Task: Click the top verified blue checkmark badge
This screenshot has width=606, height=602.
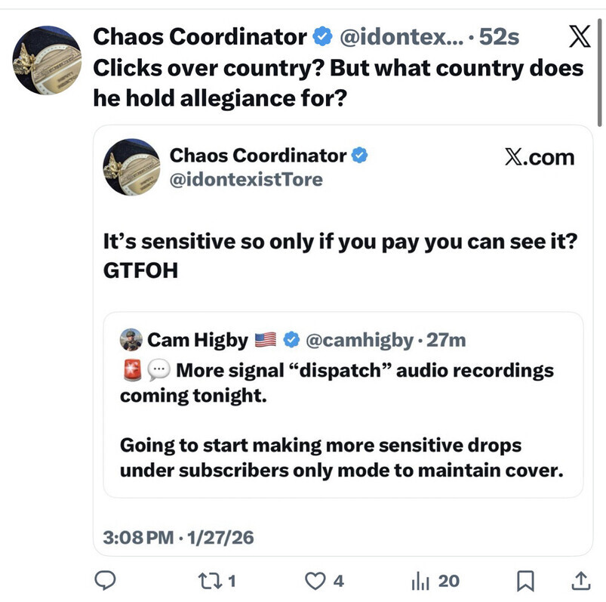Action: tap(321, 36)
